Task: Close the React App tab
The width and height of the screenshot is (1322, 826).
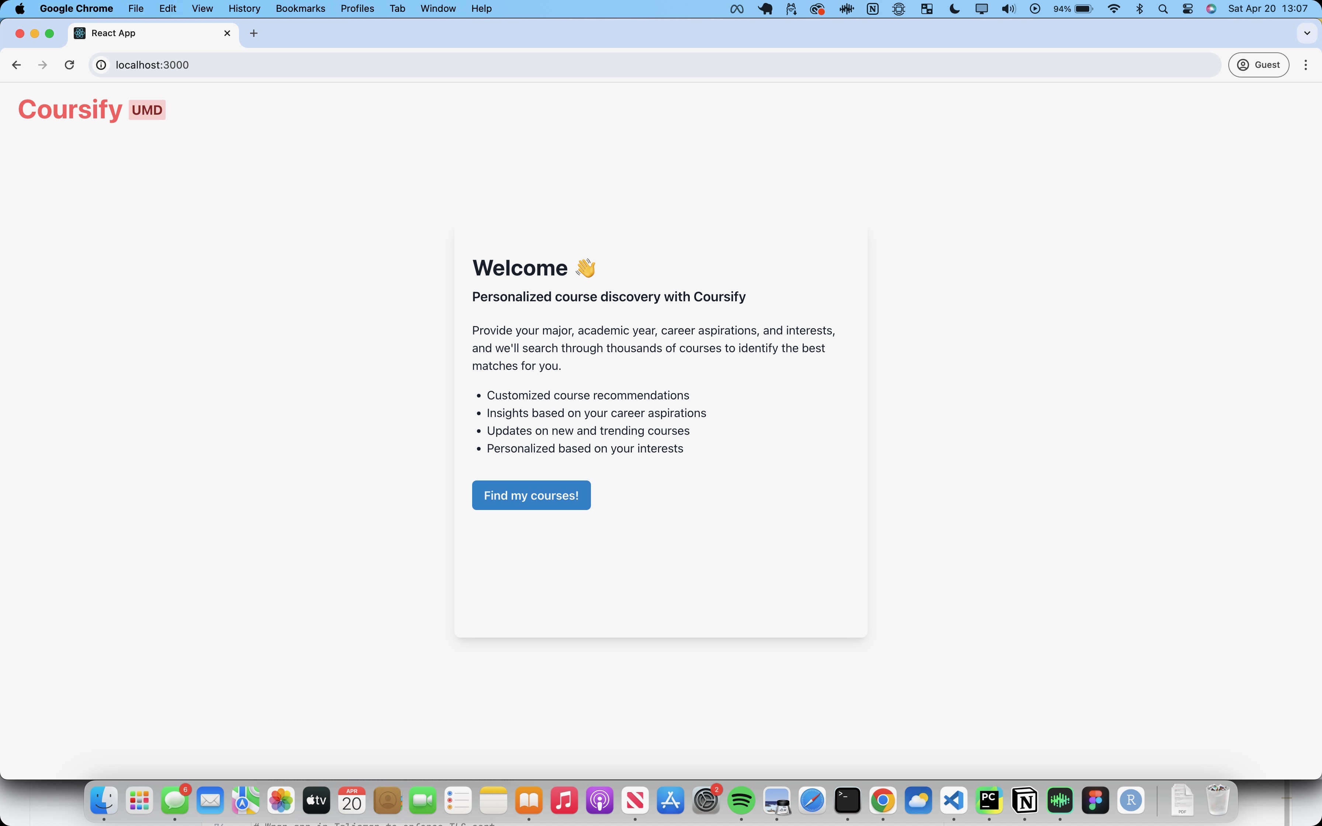Action: [227, 33]
